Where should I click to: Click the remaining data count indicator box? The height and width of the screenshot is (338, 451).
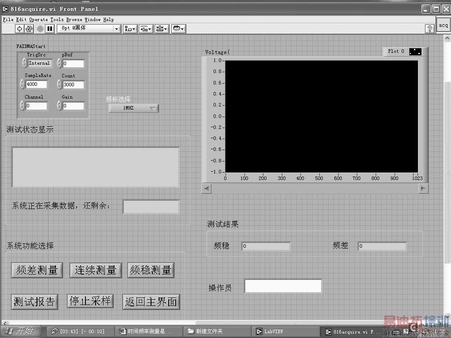coord(151,207)
